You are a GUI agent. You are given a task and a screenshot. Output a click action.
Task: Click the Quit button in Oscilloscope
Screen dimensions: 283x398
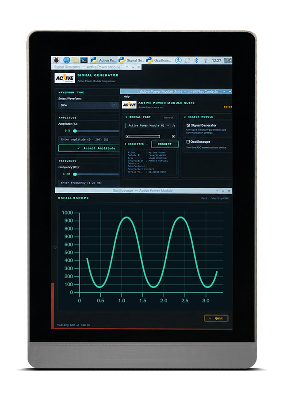(x=216, y=318)
